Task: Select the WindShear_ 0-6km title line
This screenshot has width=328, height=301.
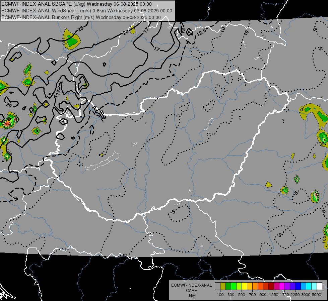Action: point(86,11)
